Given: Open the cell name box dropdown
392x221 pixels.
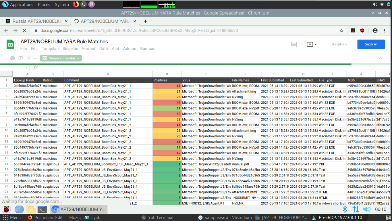Looking at the screenshot, I should tap(27, 68).
